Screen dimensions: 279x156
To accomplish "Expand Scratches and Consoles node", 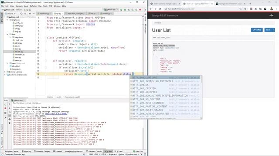I will [5, 75].
